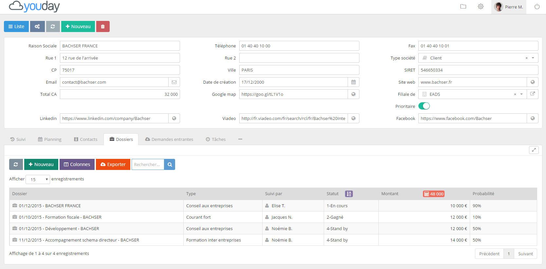Sort by the Statut sort icon
Viewport: 546px width, 269px height.
pyautogui.click(x=349, y=194)
